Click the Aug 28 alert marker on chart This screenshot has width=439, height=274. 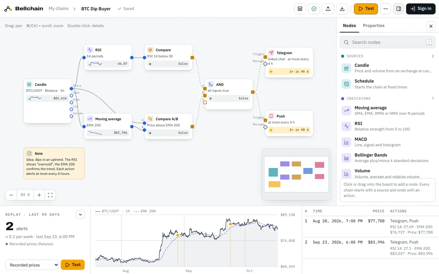click(178, 235)
